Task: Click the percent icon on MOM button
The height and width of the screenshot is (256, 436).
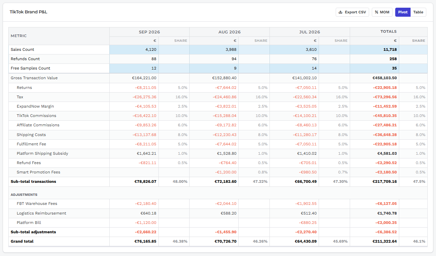Action: [x=376, y=12]
